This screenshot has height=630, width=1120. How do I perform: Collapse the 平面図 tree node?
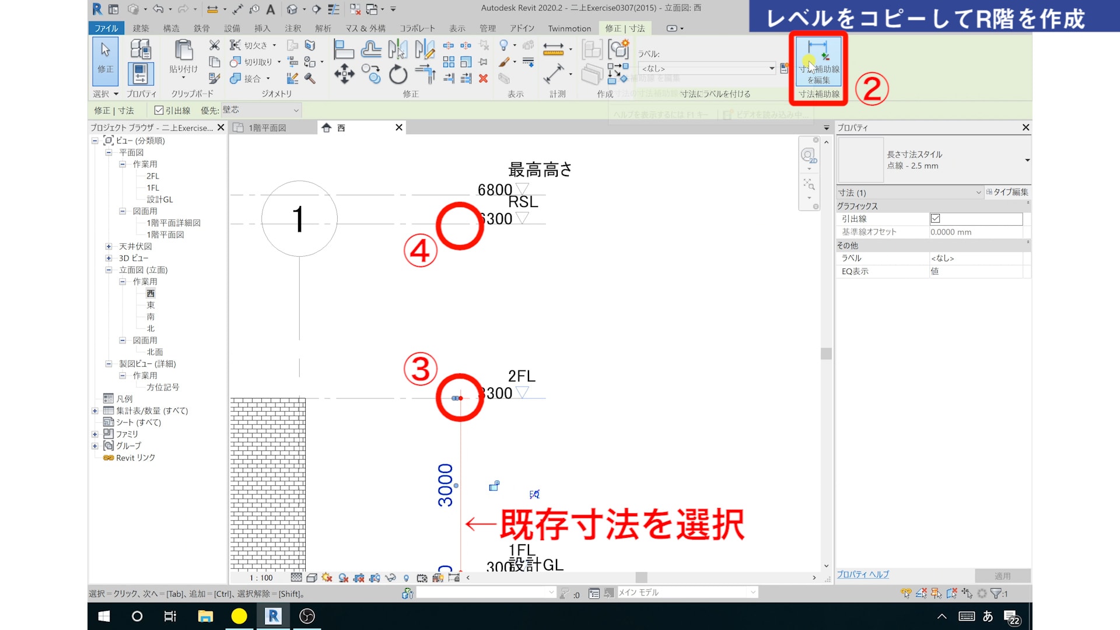click(108, 152)
